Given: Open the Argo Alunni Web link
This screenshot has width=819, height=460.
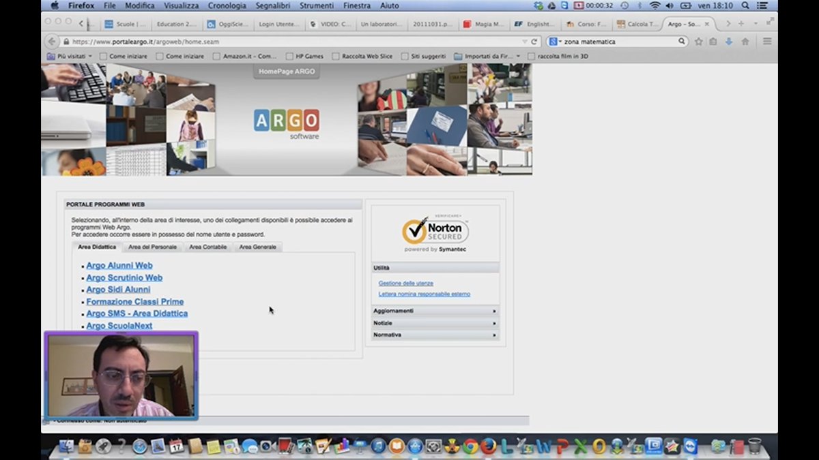Looking at the screenshot, I should pyautogui.click(x=119, y=266).
